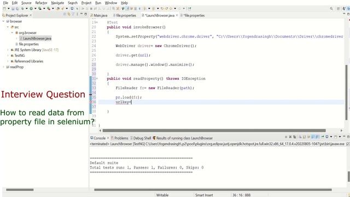Switch to the first file.properties tab
This screenshot has width=350, height=197.
pyautogui.click(x=125, y=15)
